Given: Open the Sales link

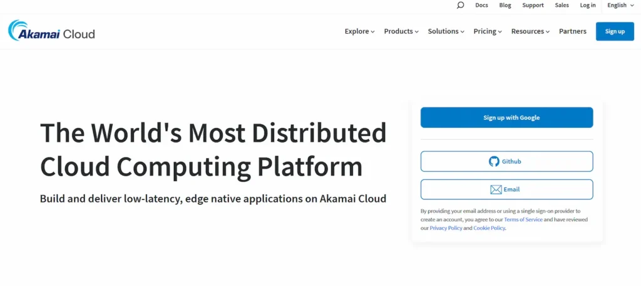Looking at the screenshot, I should pyautogui.click(x=562, y=5).
